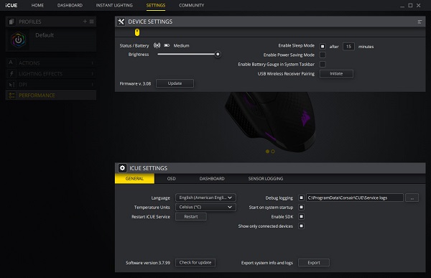This screenshot has width=431, height=278.
Task: Open Instant Lighting menu
Action: pos(114,5)
